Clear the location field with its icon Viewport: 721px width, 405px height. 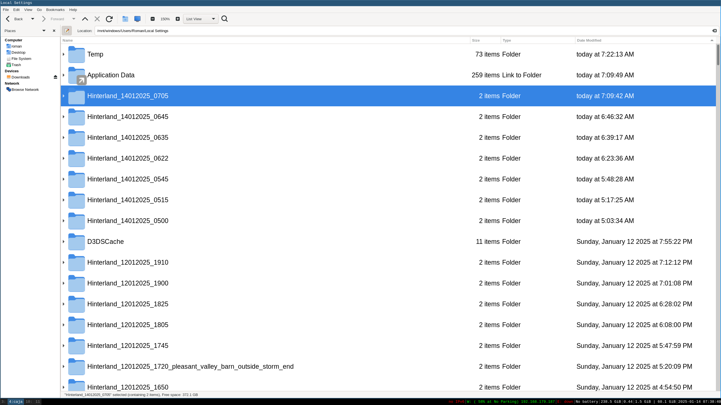[715, 31]
